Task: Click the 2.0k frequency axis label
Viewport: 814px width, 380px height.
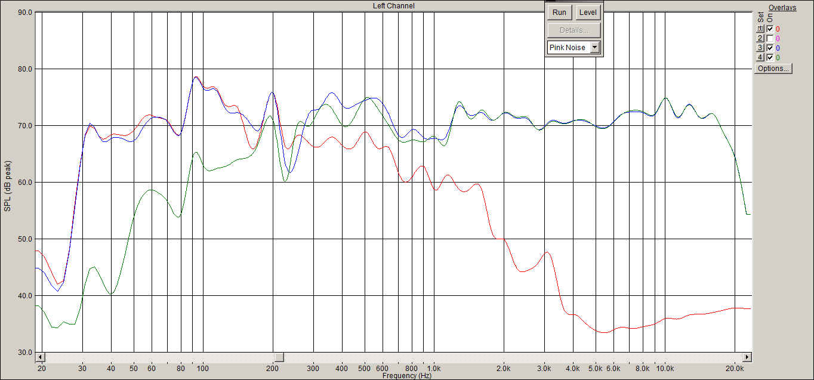Action: tap(504, 369)
